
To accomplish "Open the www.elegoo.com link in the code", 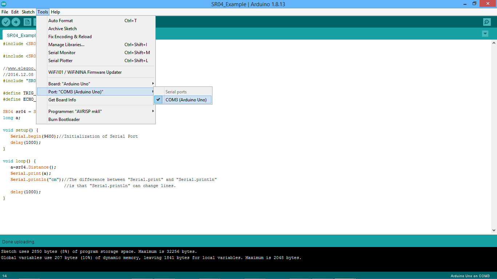I will (22, 68).
